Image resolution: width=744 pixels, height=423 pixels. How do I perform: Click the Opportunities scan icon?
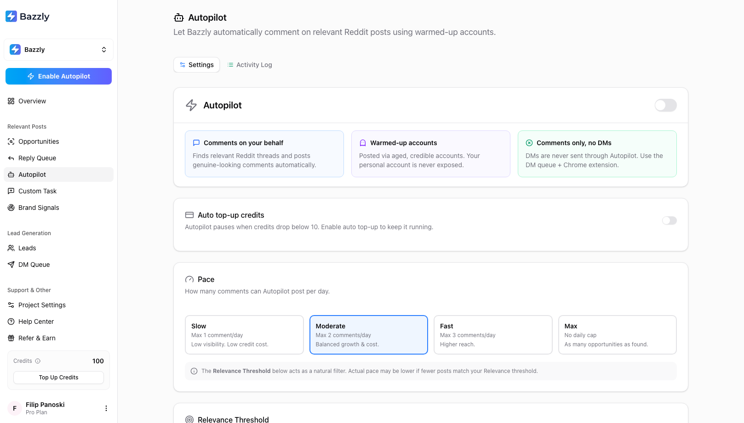(11, 141)
